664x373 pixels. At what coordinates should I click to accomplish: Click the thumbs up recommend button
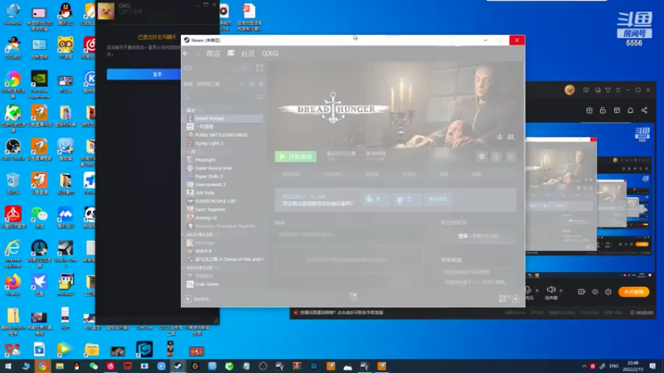coord(374,199)
